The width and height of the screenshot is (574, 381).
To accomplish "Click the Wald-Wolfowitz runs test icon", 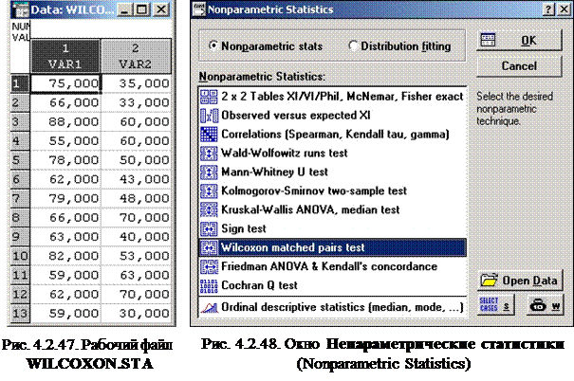I will (x=209, y=154).
